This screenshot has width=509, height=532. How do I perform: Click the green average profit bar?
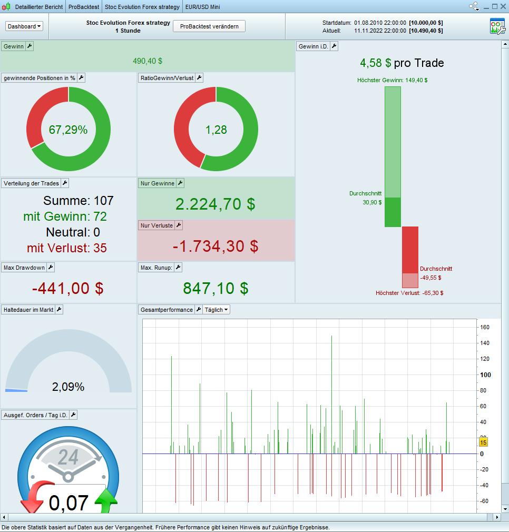tap(393, 212)
